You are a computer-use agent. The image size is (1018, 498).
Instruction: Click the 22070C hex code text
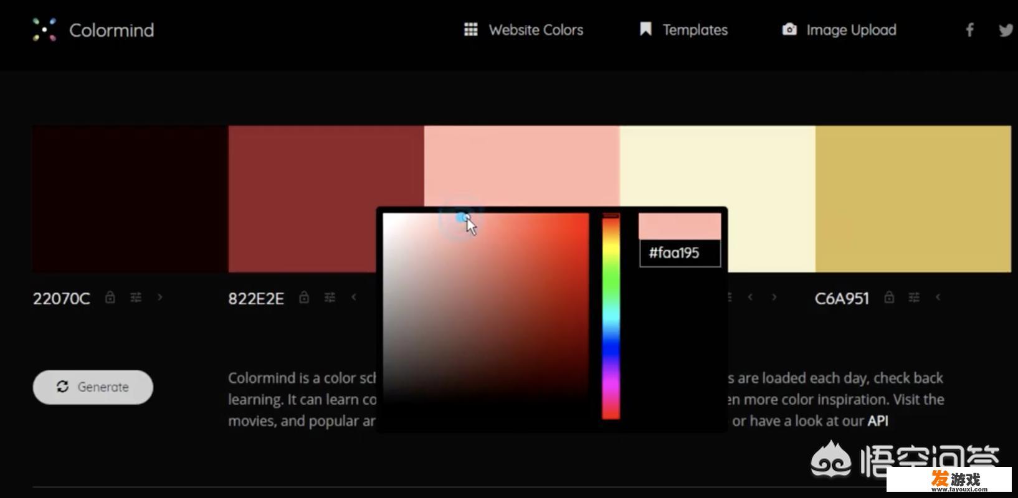pyautogui.click(x=61, y=299)
